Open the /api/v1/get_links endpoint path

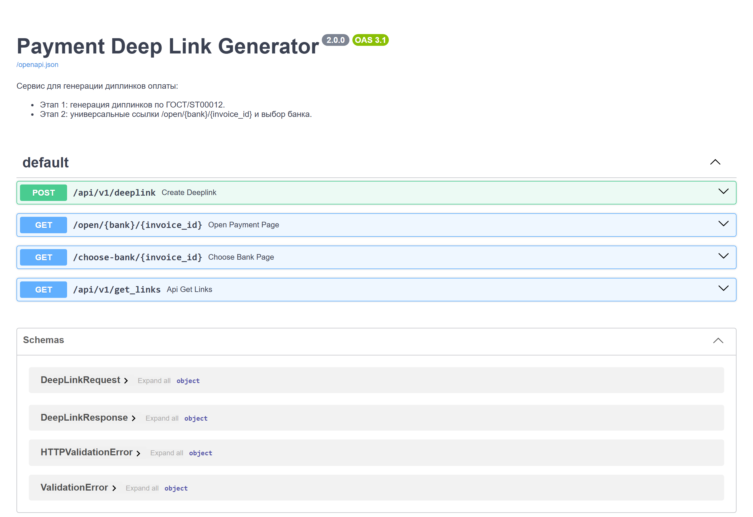pos(117,290)
